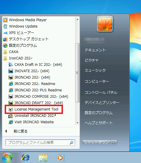Screen dimensions: 141x163
Task: Open Visit IRONCAD Website entry
Action: tap(34, 122)
